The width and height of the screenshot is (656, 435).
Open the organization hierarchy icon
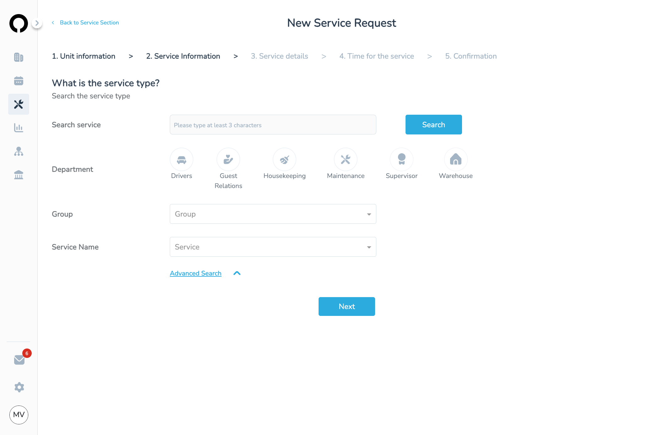tap(19, 151)
